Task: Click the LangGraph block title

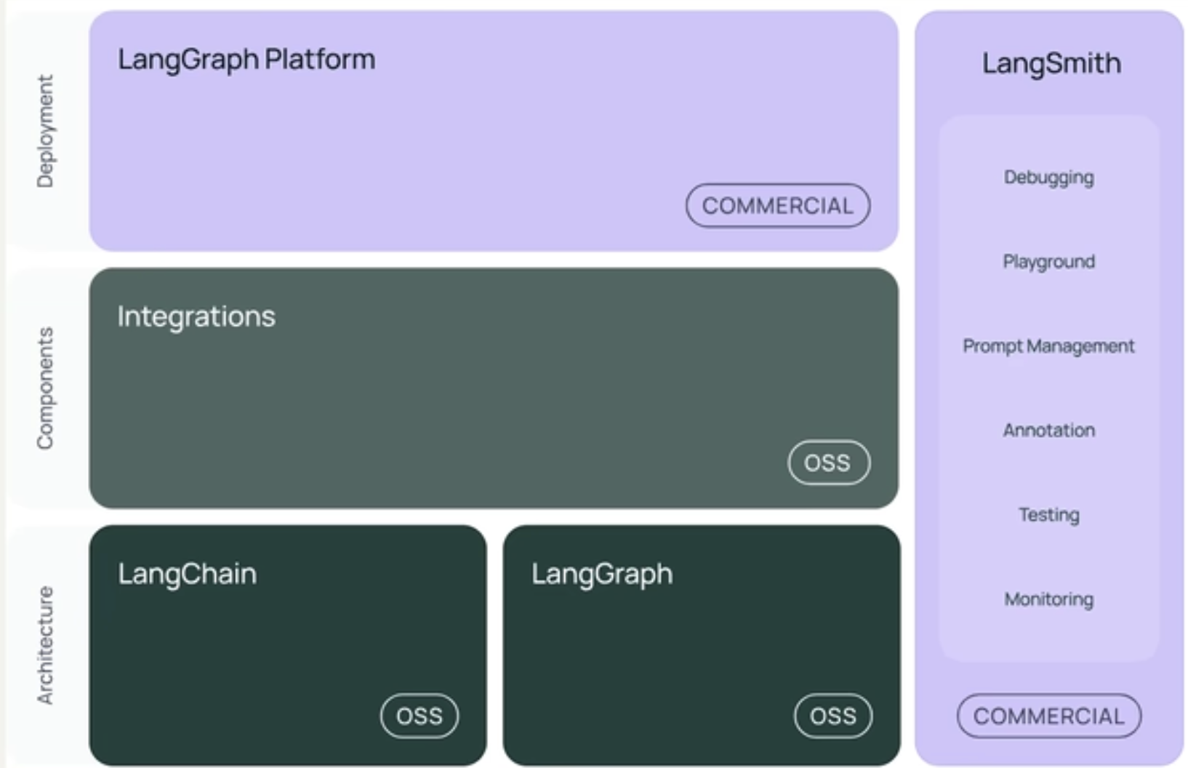Action: click(x=602, y=575)
